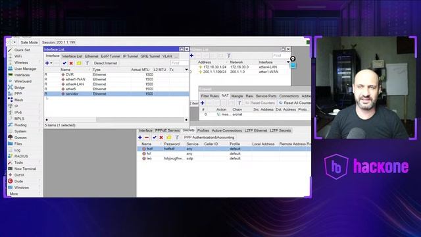This screenshot has height=237, width=421.
Task: Click the blue plus add button in Address List
Action: click(191, 55)
